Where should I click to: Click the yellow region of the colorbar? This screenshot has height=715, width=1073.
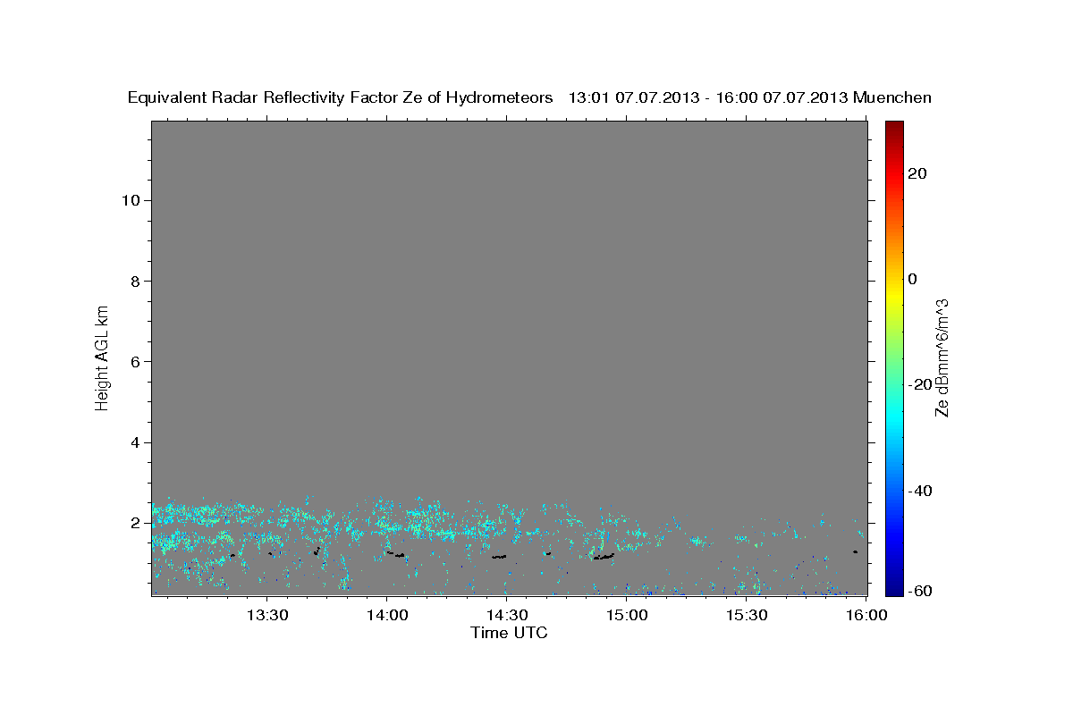893,295
